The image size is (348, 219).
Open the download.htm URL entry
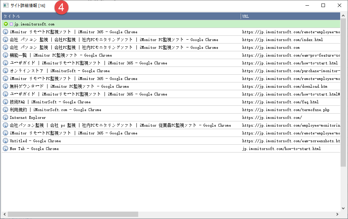point(285,86)
